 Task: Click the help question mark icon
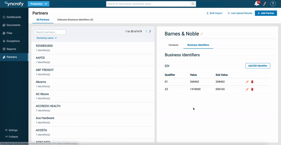click(x=273, y=4)
